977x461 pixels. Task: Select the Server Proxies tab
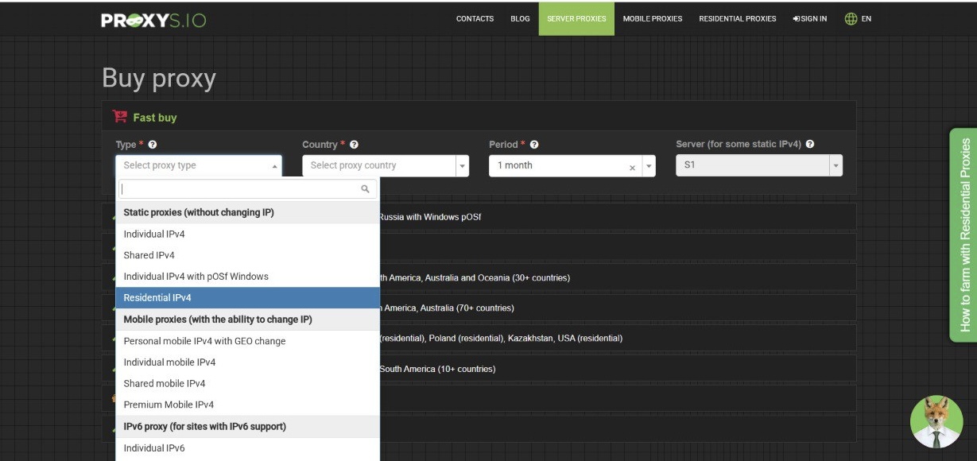576,18
